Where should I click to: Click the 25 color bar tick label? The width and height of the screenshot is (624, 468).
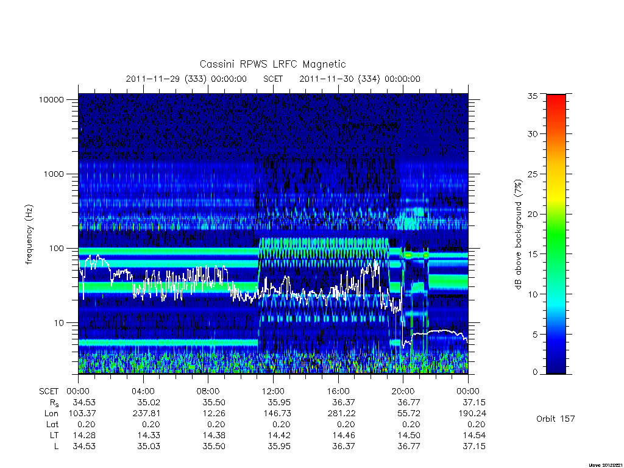pos(533,174)
